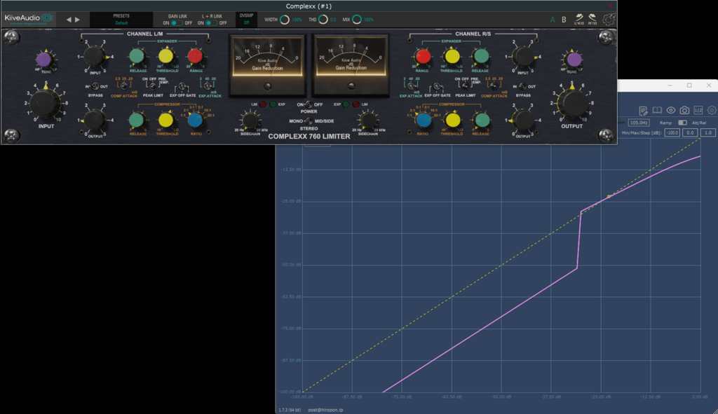718x414 pixels.
Task: Click the Undo arrow icon
Action: (578, 19)
